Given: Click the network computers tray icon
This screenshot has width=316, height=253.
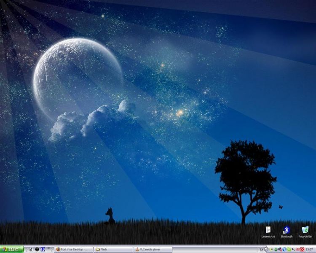Looking at the screenshot, I should pos(280,249).
